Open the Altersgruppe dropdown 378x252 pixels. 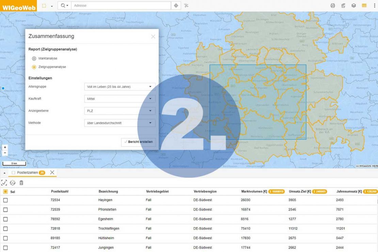point(120,86)
